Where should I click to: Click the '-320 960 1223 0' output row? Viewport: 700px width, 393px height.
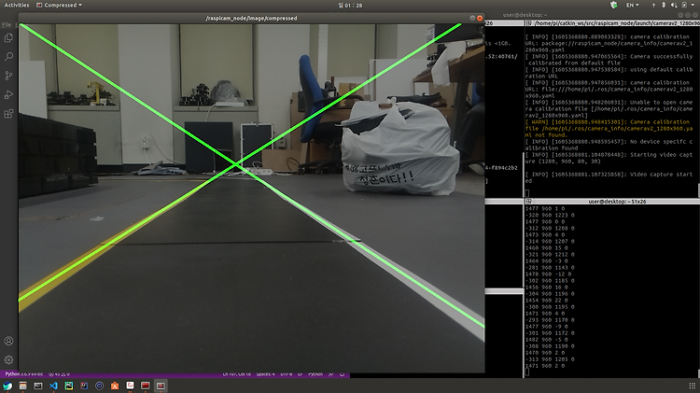[x=550, y=215]
